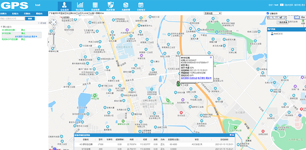Image resolution: width=306 pixels, height=150 pixels.
Task: Open 实时跟踪 under M180主板 in sidebar
Action: point(18,37)
